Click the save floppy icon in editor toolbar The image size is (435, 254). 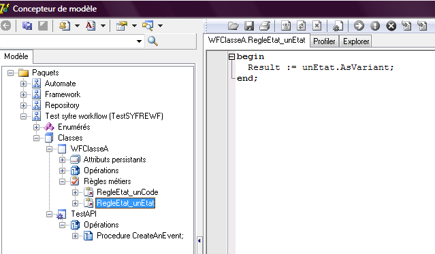[249, 26]
